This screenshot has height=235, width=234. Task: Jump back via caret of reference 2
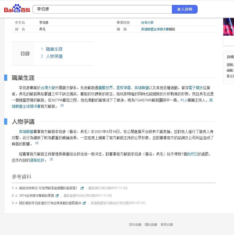[x=16, y=196]
